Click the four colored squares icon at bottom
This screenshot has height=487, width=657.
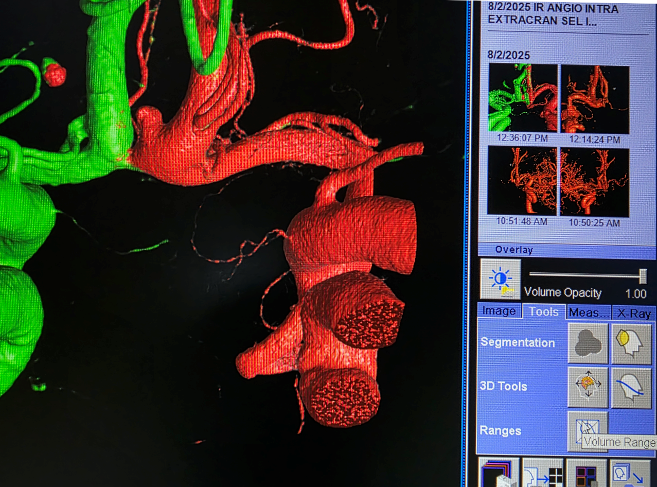[x=587, y=474]
